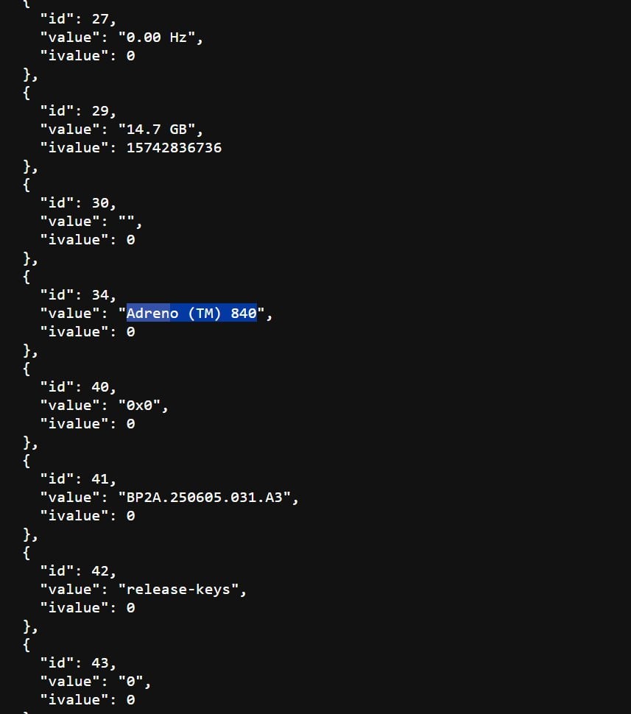Click the "id": 27 line
Screen dimensions: 631x714
pyautogui.click(x=78, y=19)
